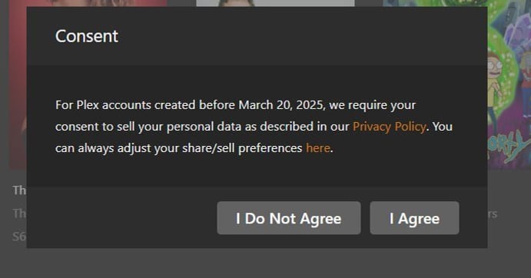Select the middle poster above the dialog
Image resolution: width=531 pixels, height=278 pixels.
275,3
